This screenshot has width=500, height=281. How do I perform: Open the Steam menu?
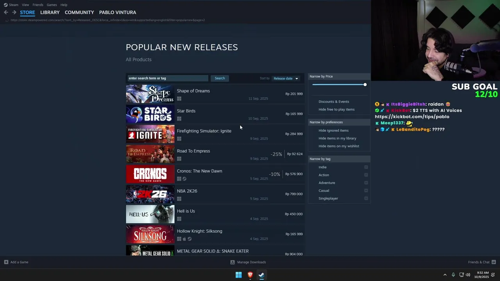click(14, 5)
